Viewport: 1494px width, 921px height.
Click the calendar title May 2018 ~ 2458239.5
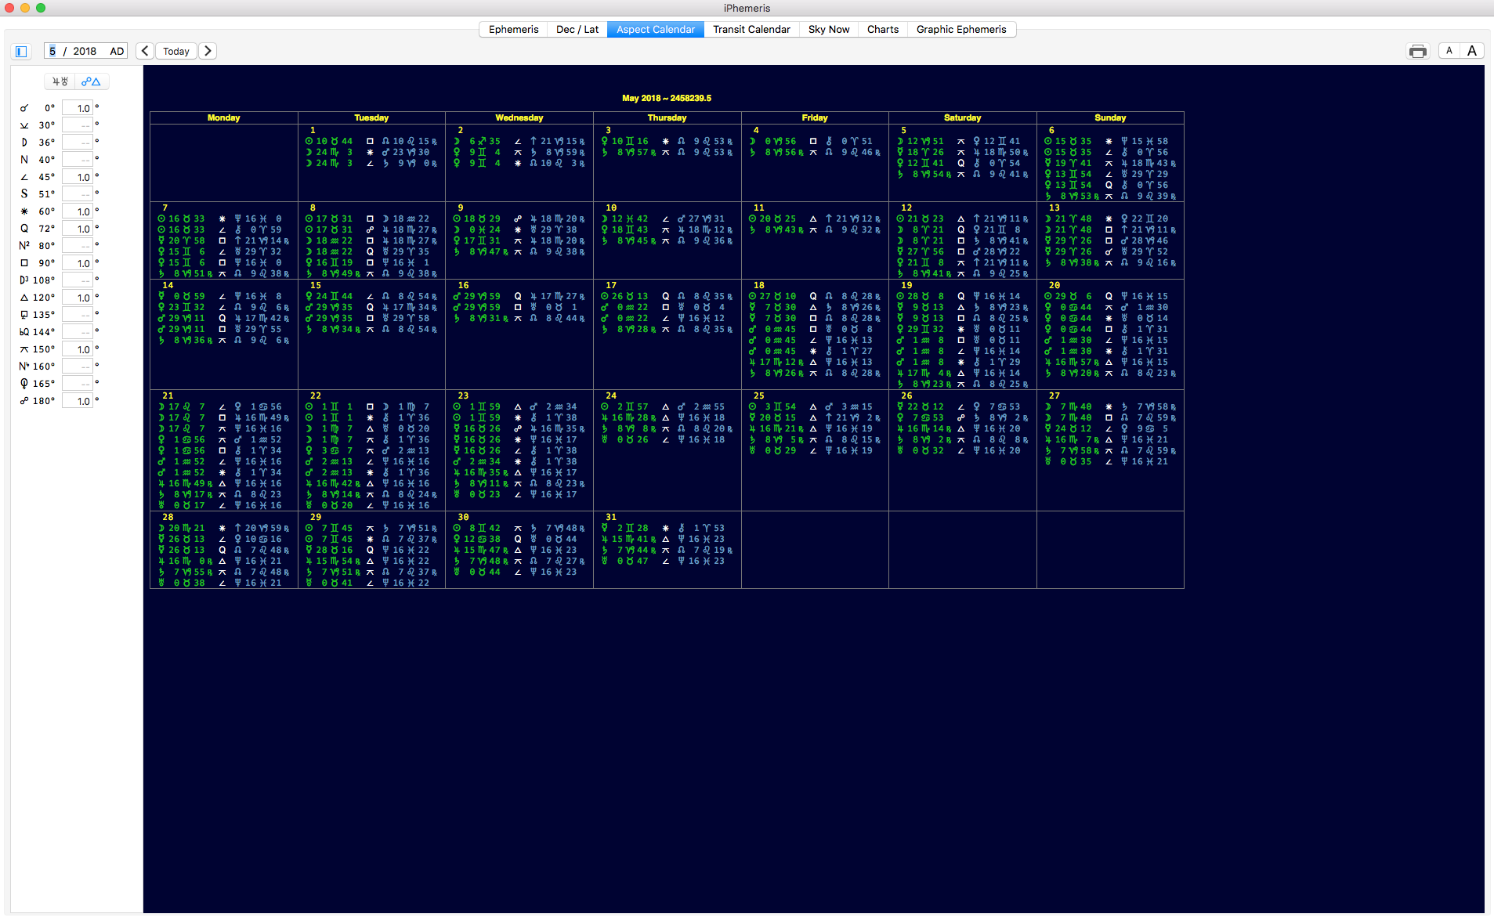(667, 98)
